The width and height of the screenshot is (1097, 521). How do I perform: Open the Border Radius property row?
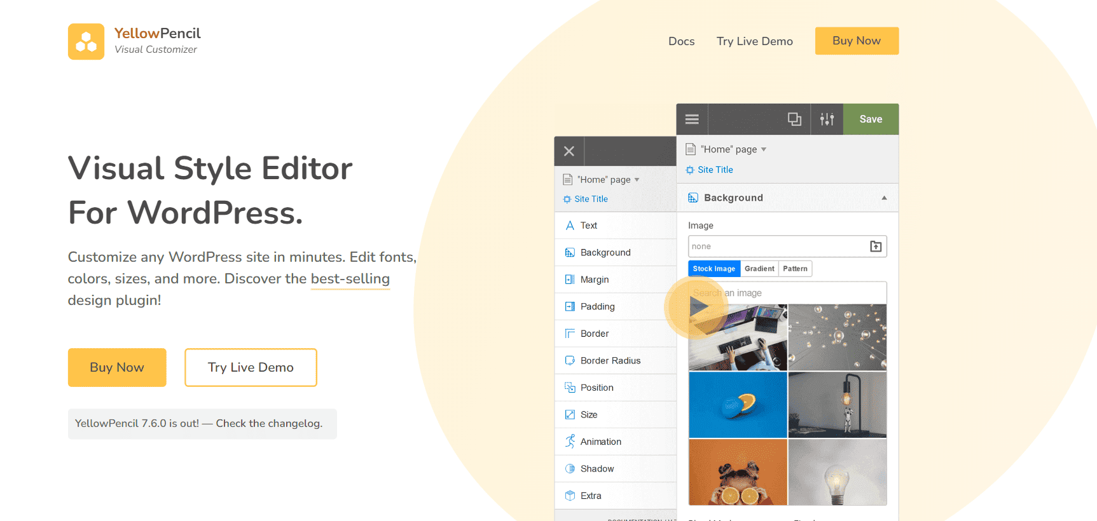click(x=616, y=360)
